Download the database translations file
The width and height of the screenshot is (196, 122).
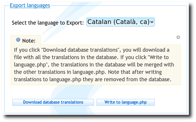point(53,102)
